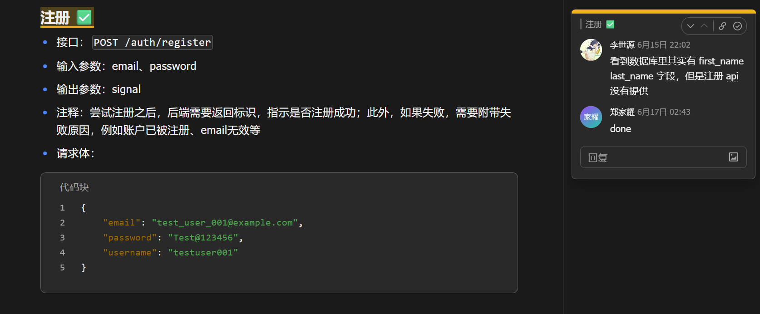
Task: Open 李世源's anime avatar profile
Action: click(x=591, y=50)
